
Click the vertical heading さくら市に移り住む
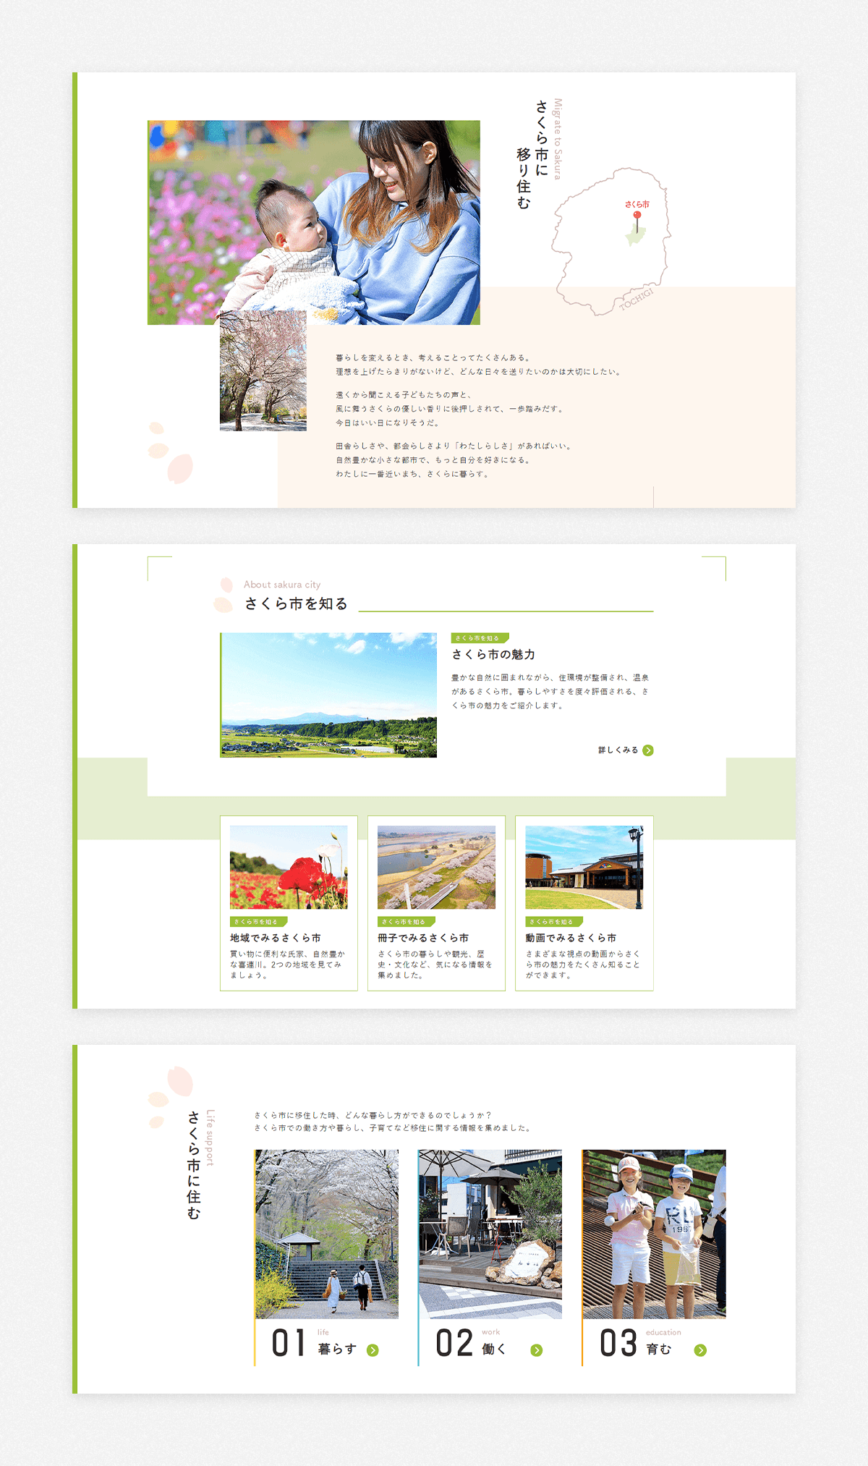click(532, 155)
